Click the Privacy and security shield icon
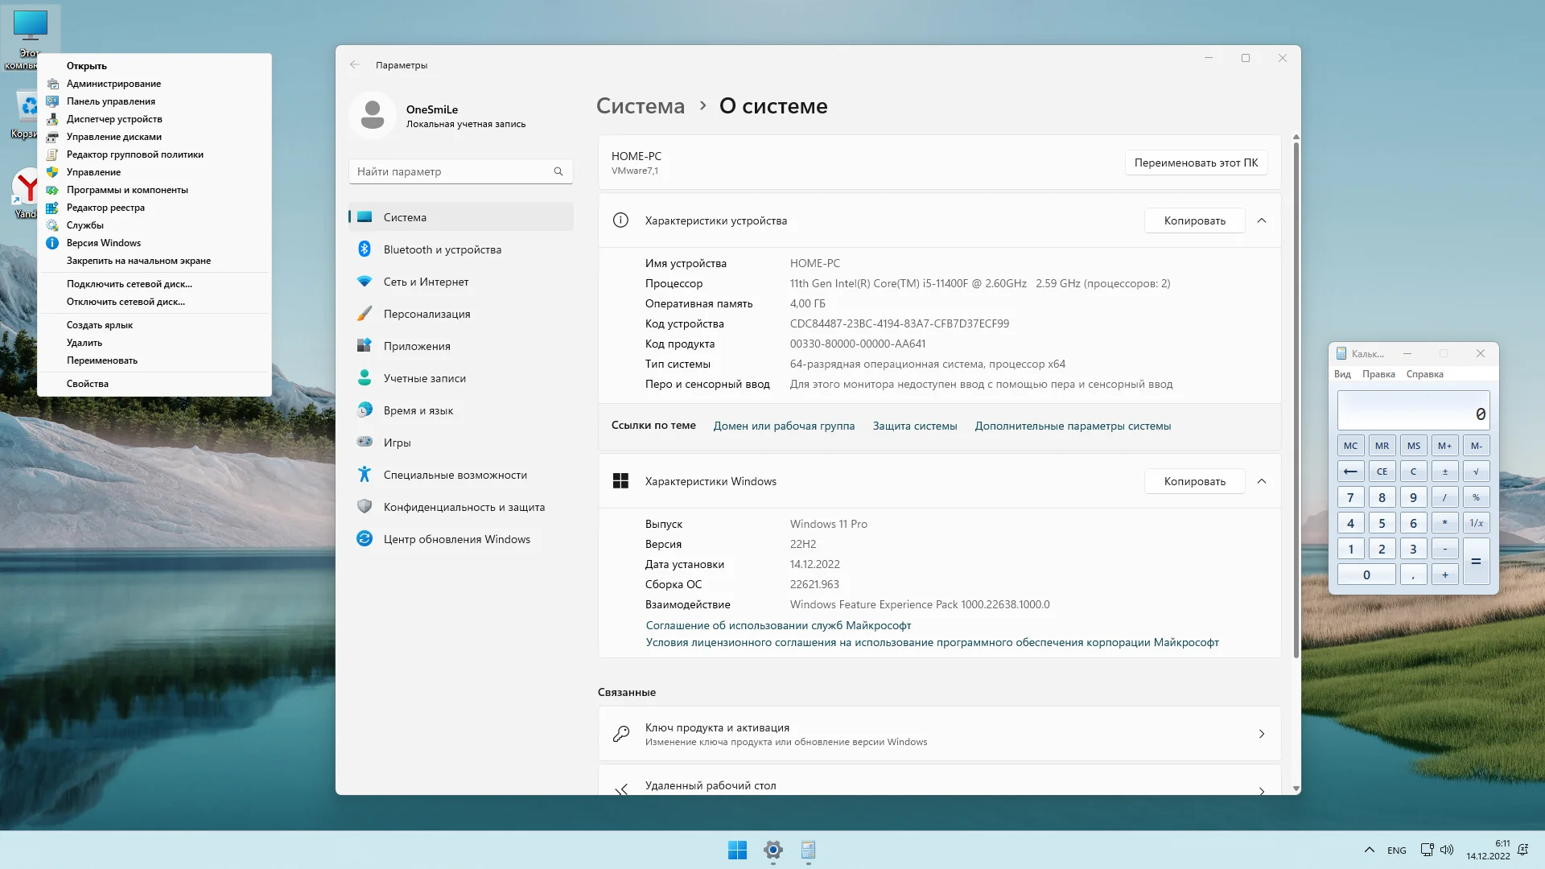1545x869 pixels. point(365,507)
